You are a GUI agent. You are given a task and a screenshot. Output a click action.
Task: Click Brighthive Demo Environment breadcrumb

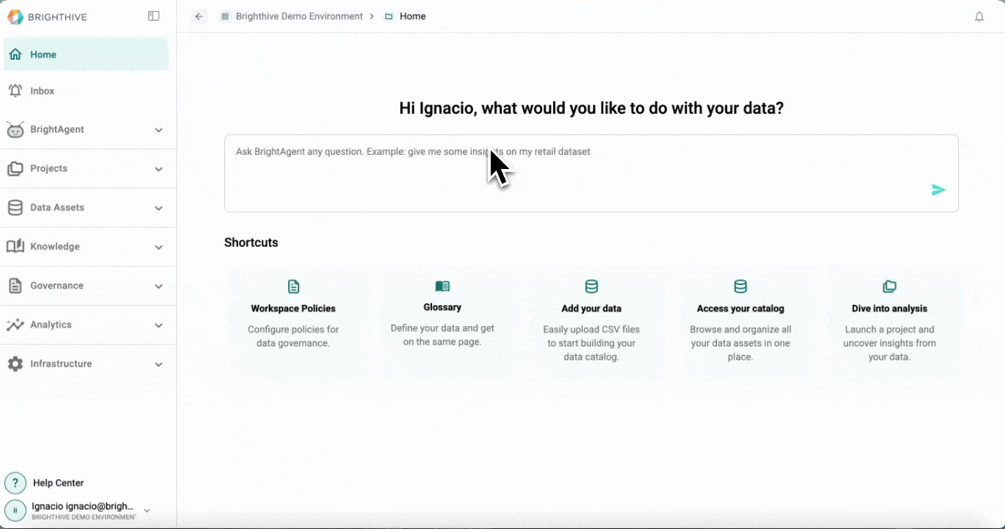(x=299, y=16)
